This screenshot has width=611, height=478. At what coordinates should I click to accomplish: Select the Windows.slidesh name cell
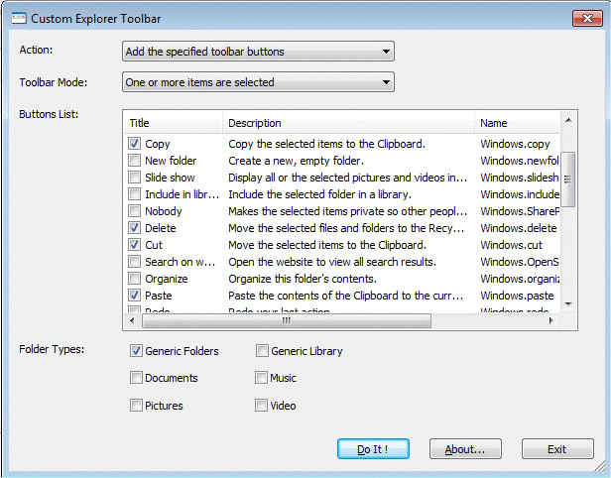click(x=520, y=178)
